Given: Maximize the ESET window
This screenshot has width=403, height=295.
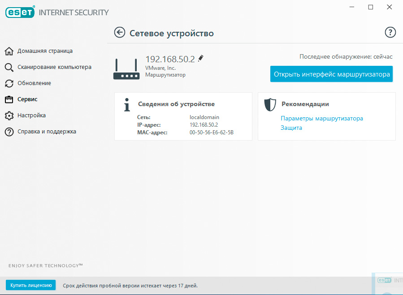Looking at the screenshot, I should tap(371, 7).
